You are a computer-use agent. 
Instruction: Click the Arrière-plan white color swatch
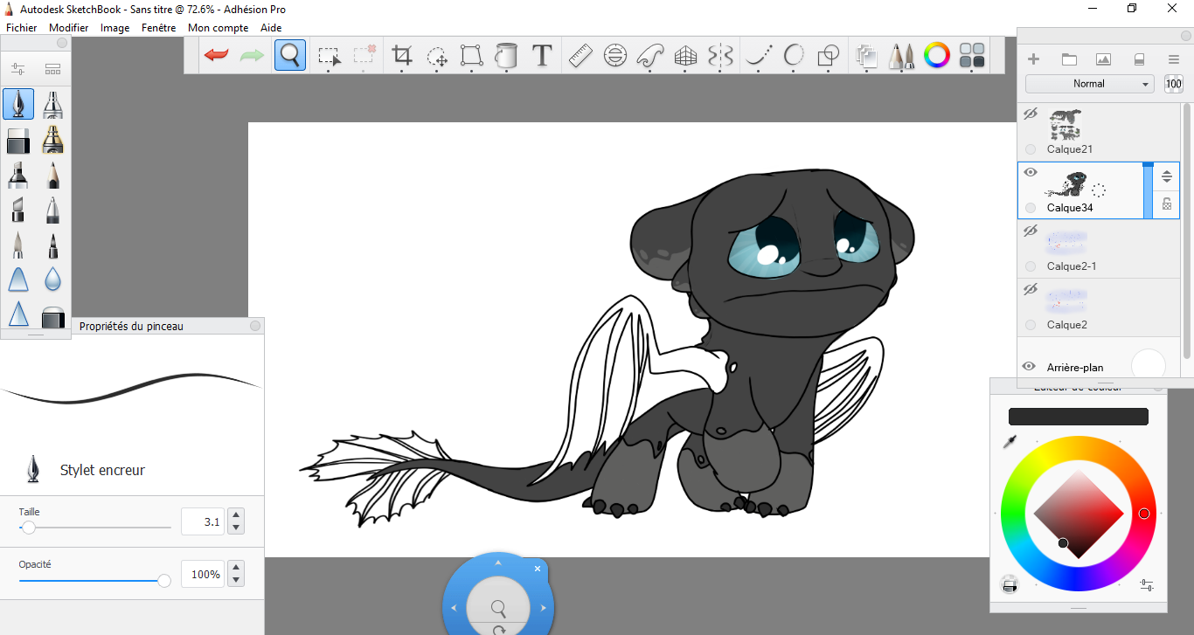(x=1149, y=367)
